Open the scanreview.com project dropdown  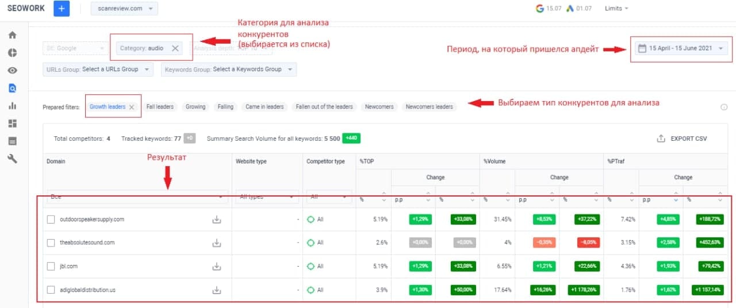tap(124, 9)
